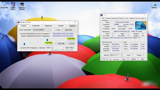Image resolution: width=160 pixels, height=90 pixels.
Task: Click the Level 2 cache value 3072 KBytes
Action: pos(134,49)
